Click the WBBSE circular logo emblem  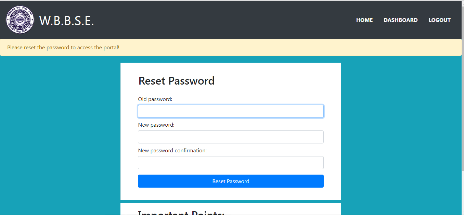(x=20, y=20)
